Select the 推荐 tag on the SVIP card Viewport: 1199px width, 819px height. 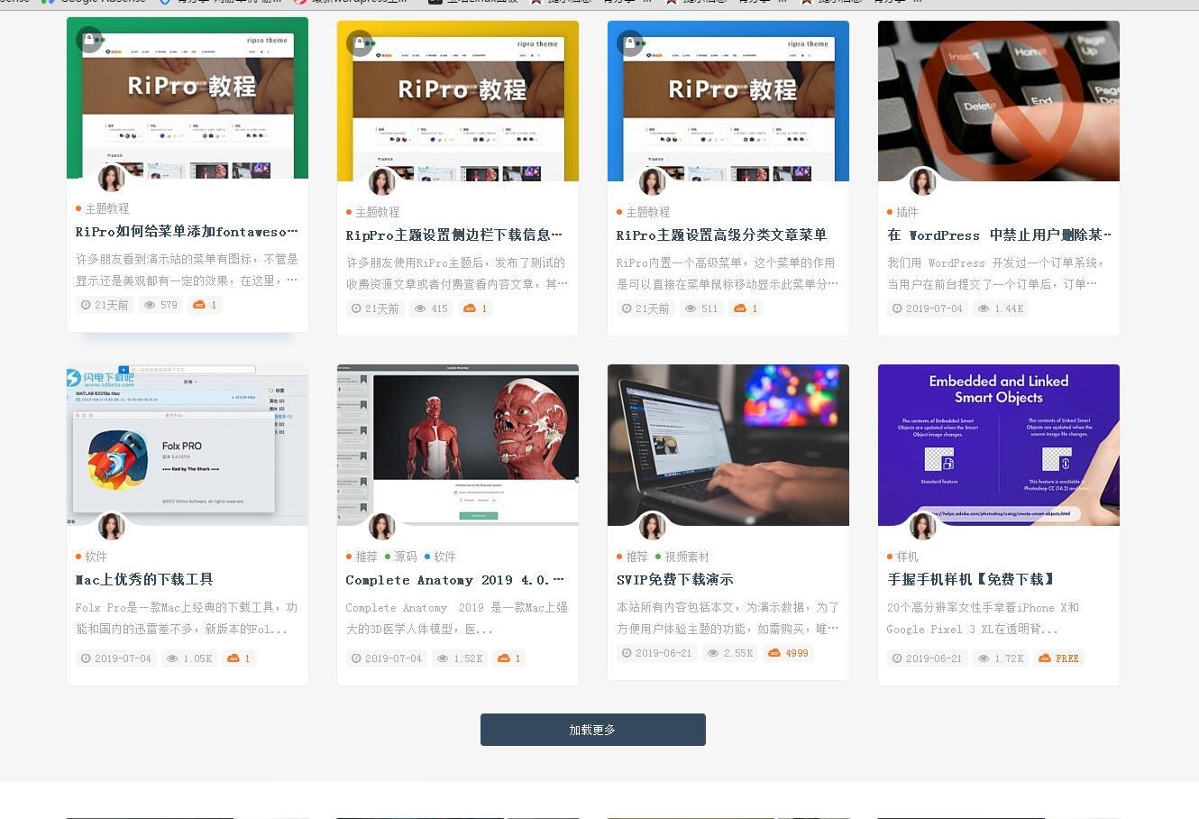pyautogui.click(x=636, y=557)
